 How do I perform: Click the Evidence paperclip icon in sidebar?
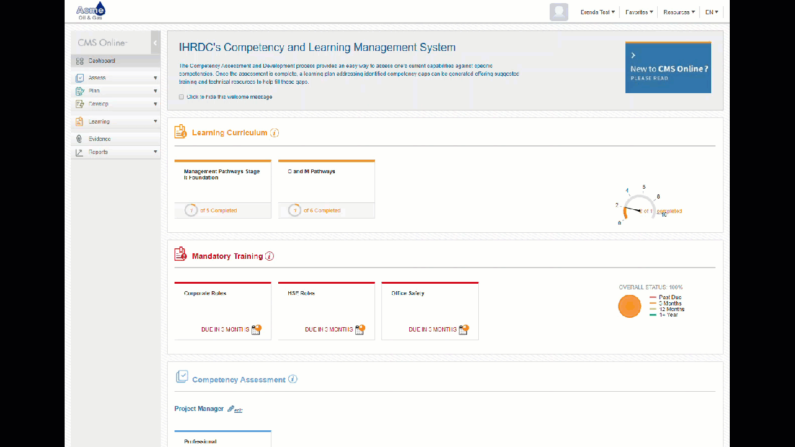click(x=79, y=139)
